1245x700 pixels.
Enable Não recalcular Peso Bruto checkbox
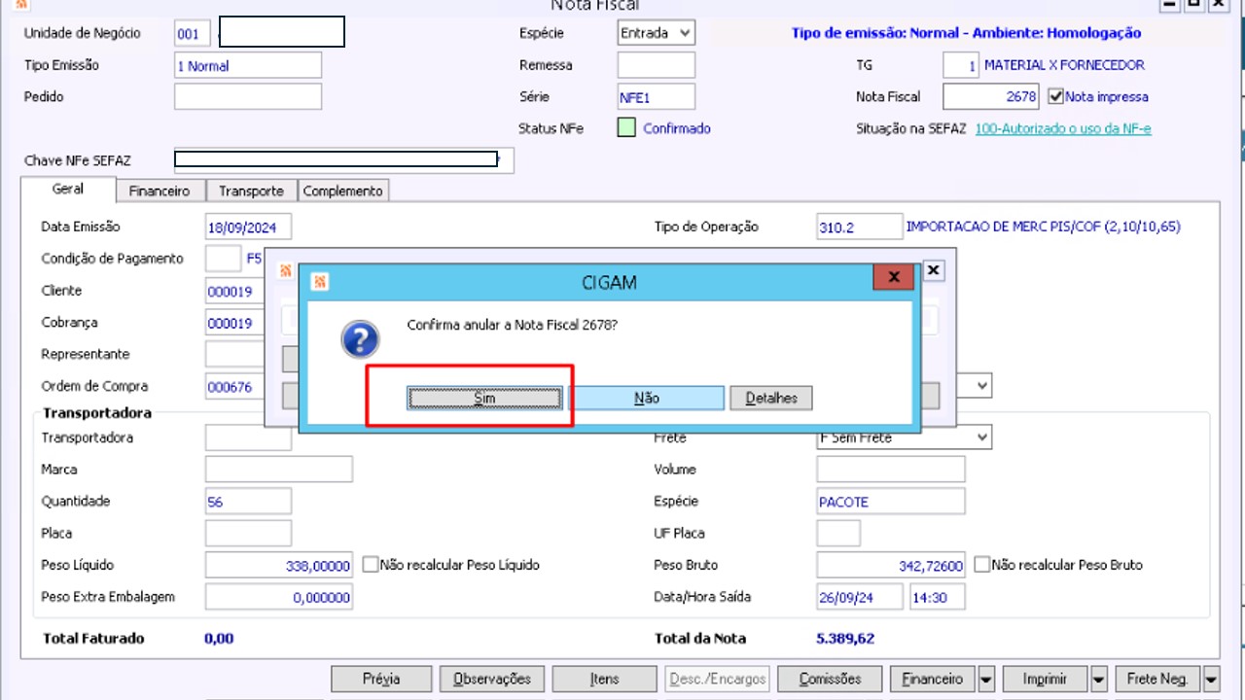tap(981, 565)
